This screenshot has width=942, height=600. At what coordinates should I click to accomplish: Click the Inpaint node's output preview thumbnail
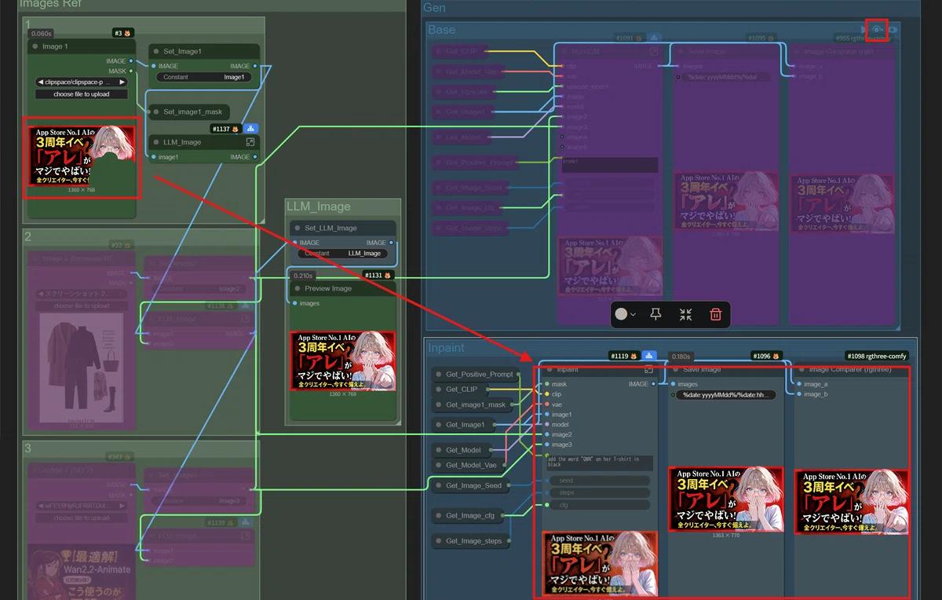point(600,563)
